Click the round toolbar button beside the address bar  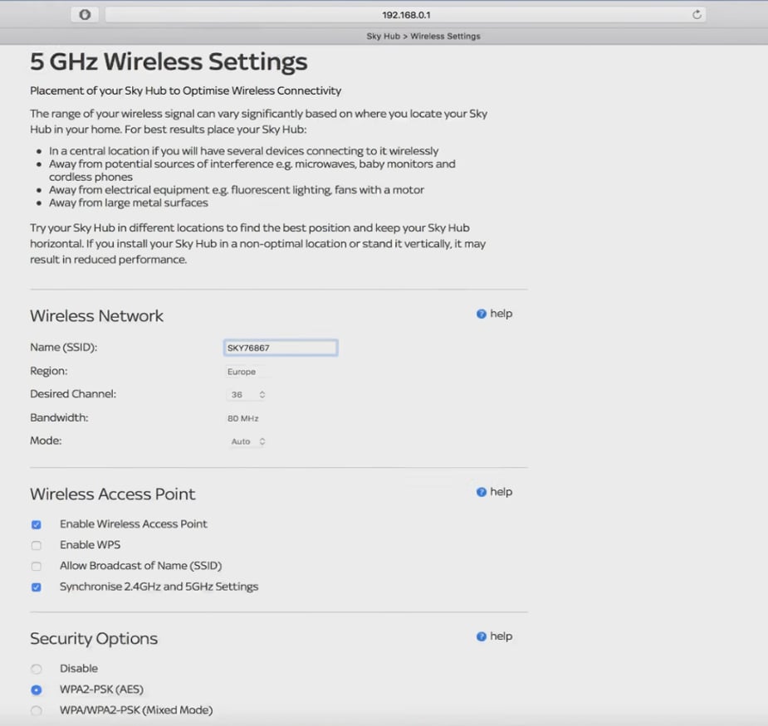click(x=85, y=15)
